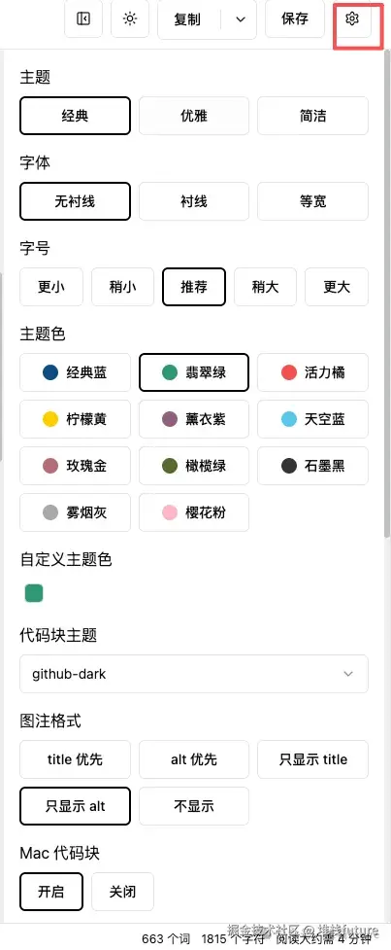Click the 保存 button
This screenshot has height=950, width=391.
point(295,19)
